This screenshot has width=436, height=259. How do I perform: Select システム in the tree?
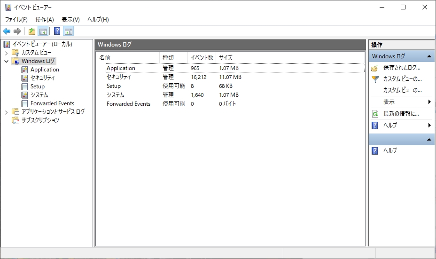(39, 95)
